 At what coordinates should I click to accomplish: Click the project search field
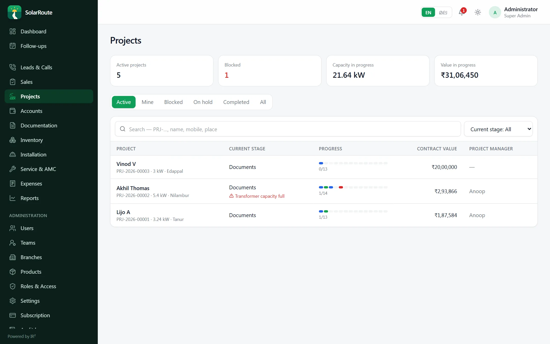(288, 129)
